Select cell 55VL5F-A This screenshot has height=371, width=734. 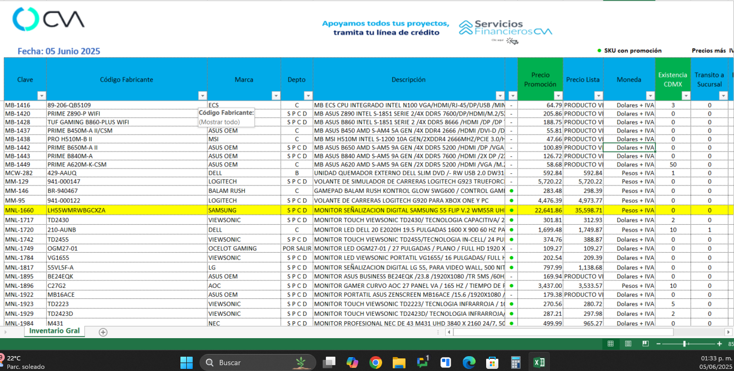click(127, 267)
